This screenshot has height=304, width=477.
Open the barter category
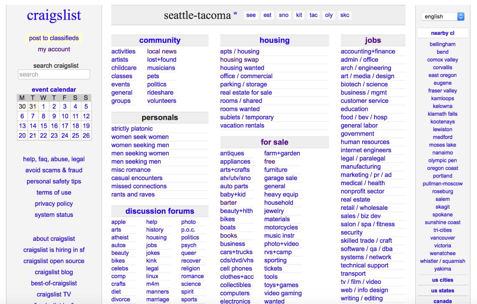[228, 203]
